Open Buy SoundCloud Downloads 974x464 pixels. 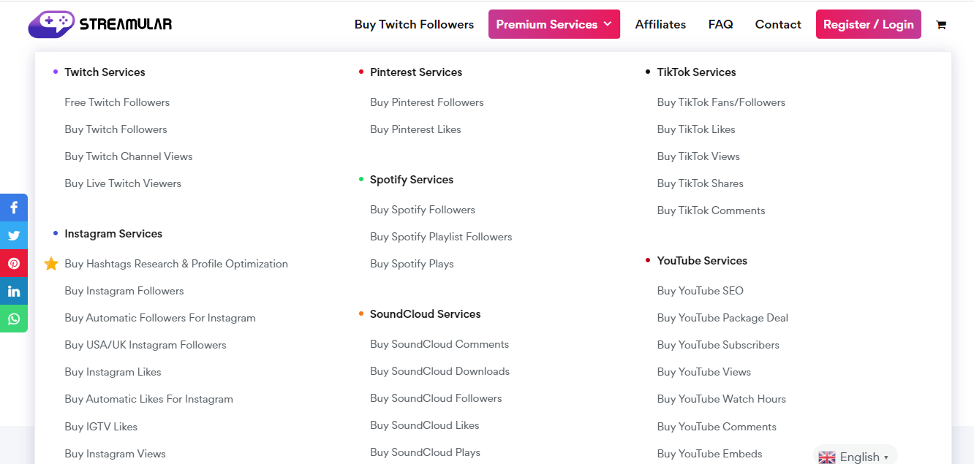tap(439, 371)
